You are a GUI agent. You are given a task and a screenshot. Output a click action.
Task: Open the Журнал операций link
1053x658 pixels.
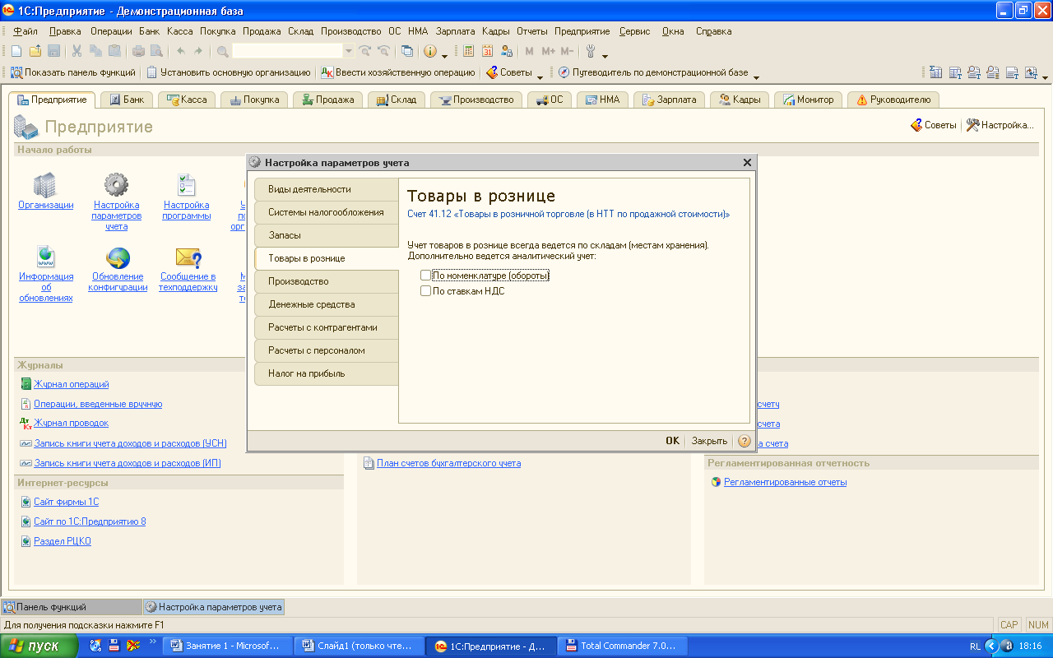(x=72, y=384)
